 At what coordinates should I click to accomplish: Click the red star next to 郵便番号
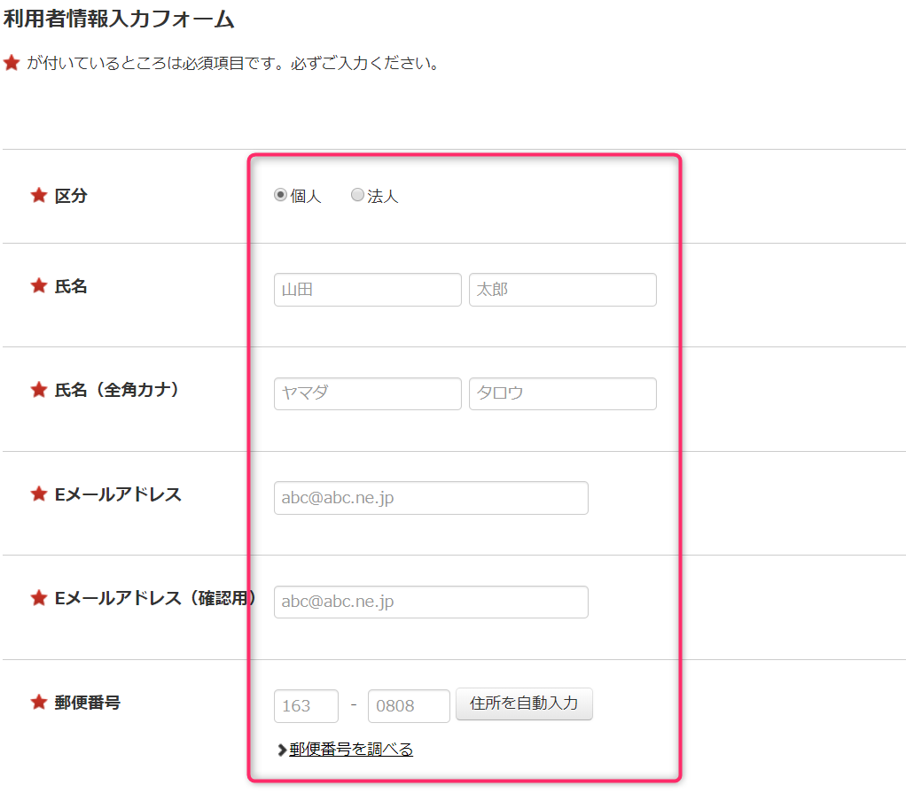[39, 702]
